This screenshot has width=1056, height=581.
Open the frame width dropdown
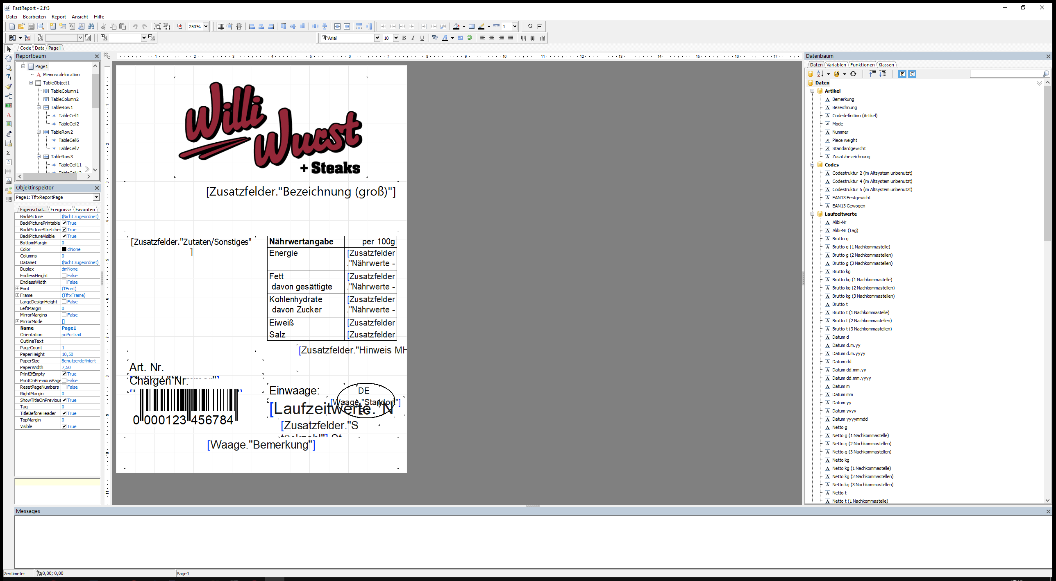coord(515,26)
